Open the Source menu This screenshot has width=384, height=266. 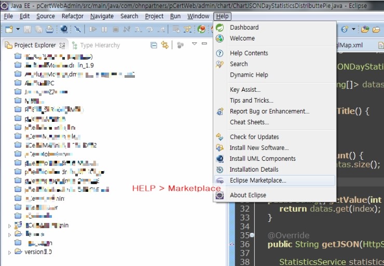click(x=46, y=16)
